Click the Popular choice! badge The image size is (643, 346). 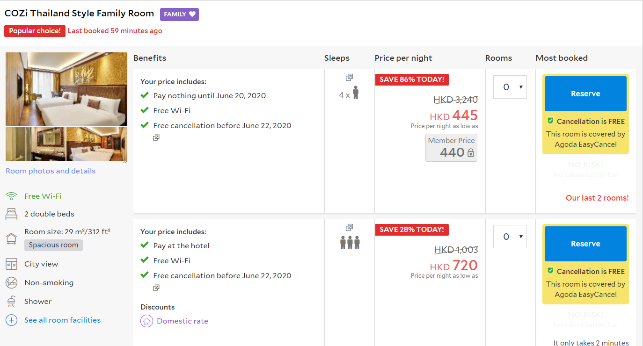35,31
